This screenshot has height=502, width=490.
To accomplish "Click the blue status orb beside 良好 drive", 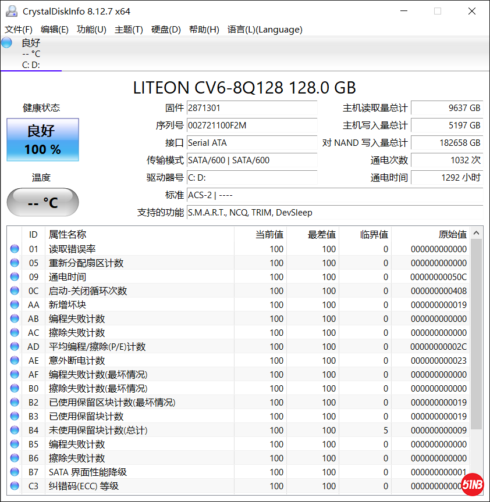I will [7, 42].
